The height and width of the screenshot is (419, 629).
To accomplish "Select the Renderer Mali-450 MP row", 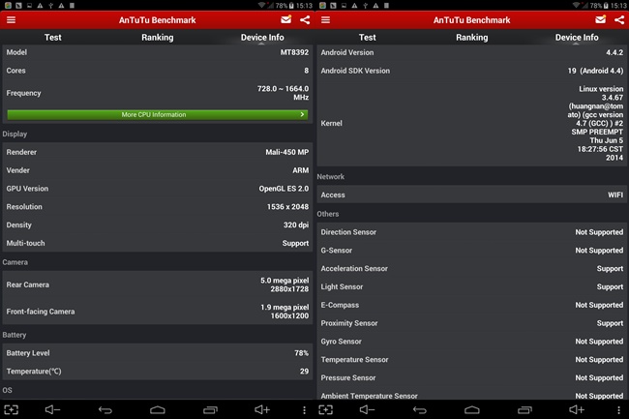I will [157, 152].
